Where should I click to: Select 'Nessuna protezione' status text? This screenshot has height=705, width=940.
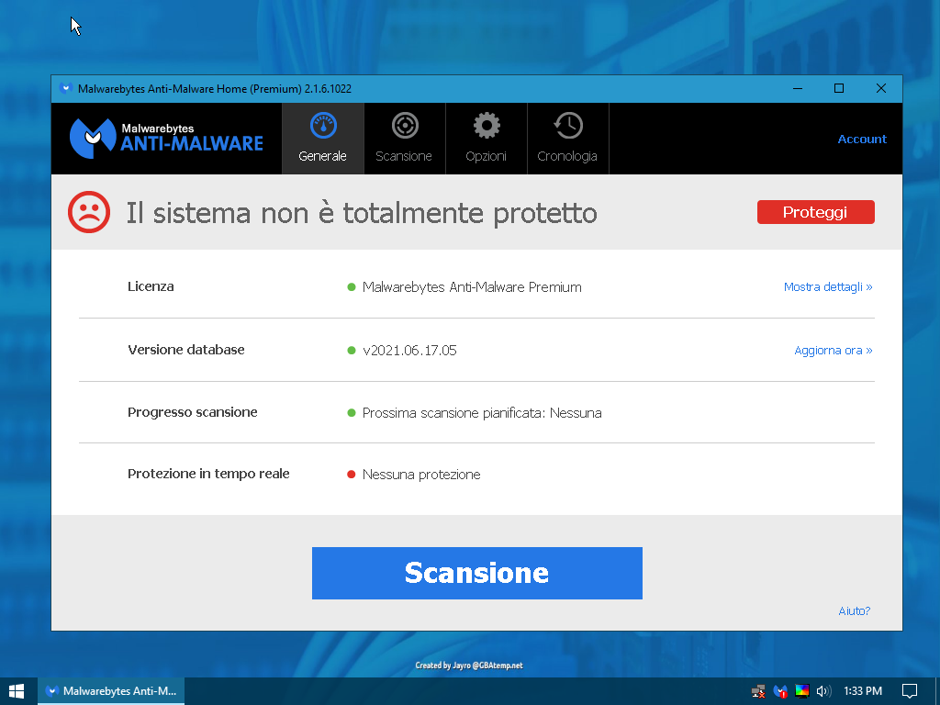(421, 475)
